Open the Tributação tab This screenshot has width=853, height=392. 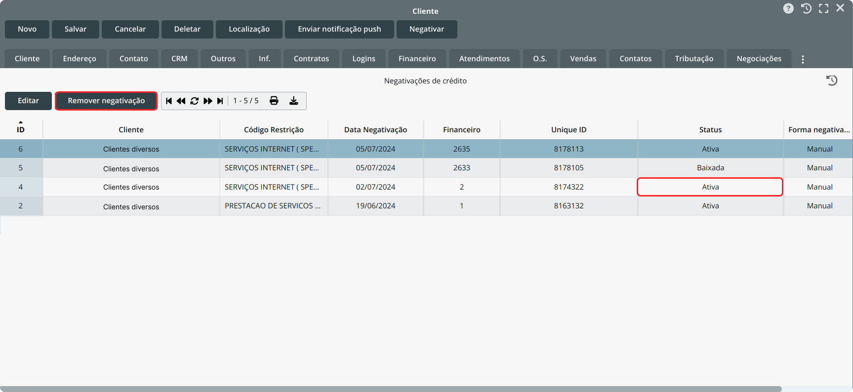pos(694,59)
